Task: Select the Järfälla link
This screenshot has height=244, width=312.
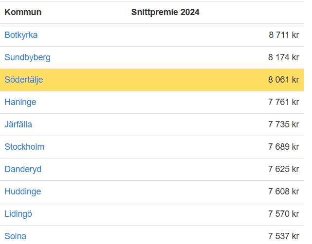Action: coord(18,124)
